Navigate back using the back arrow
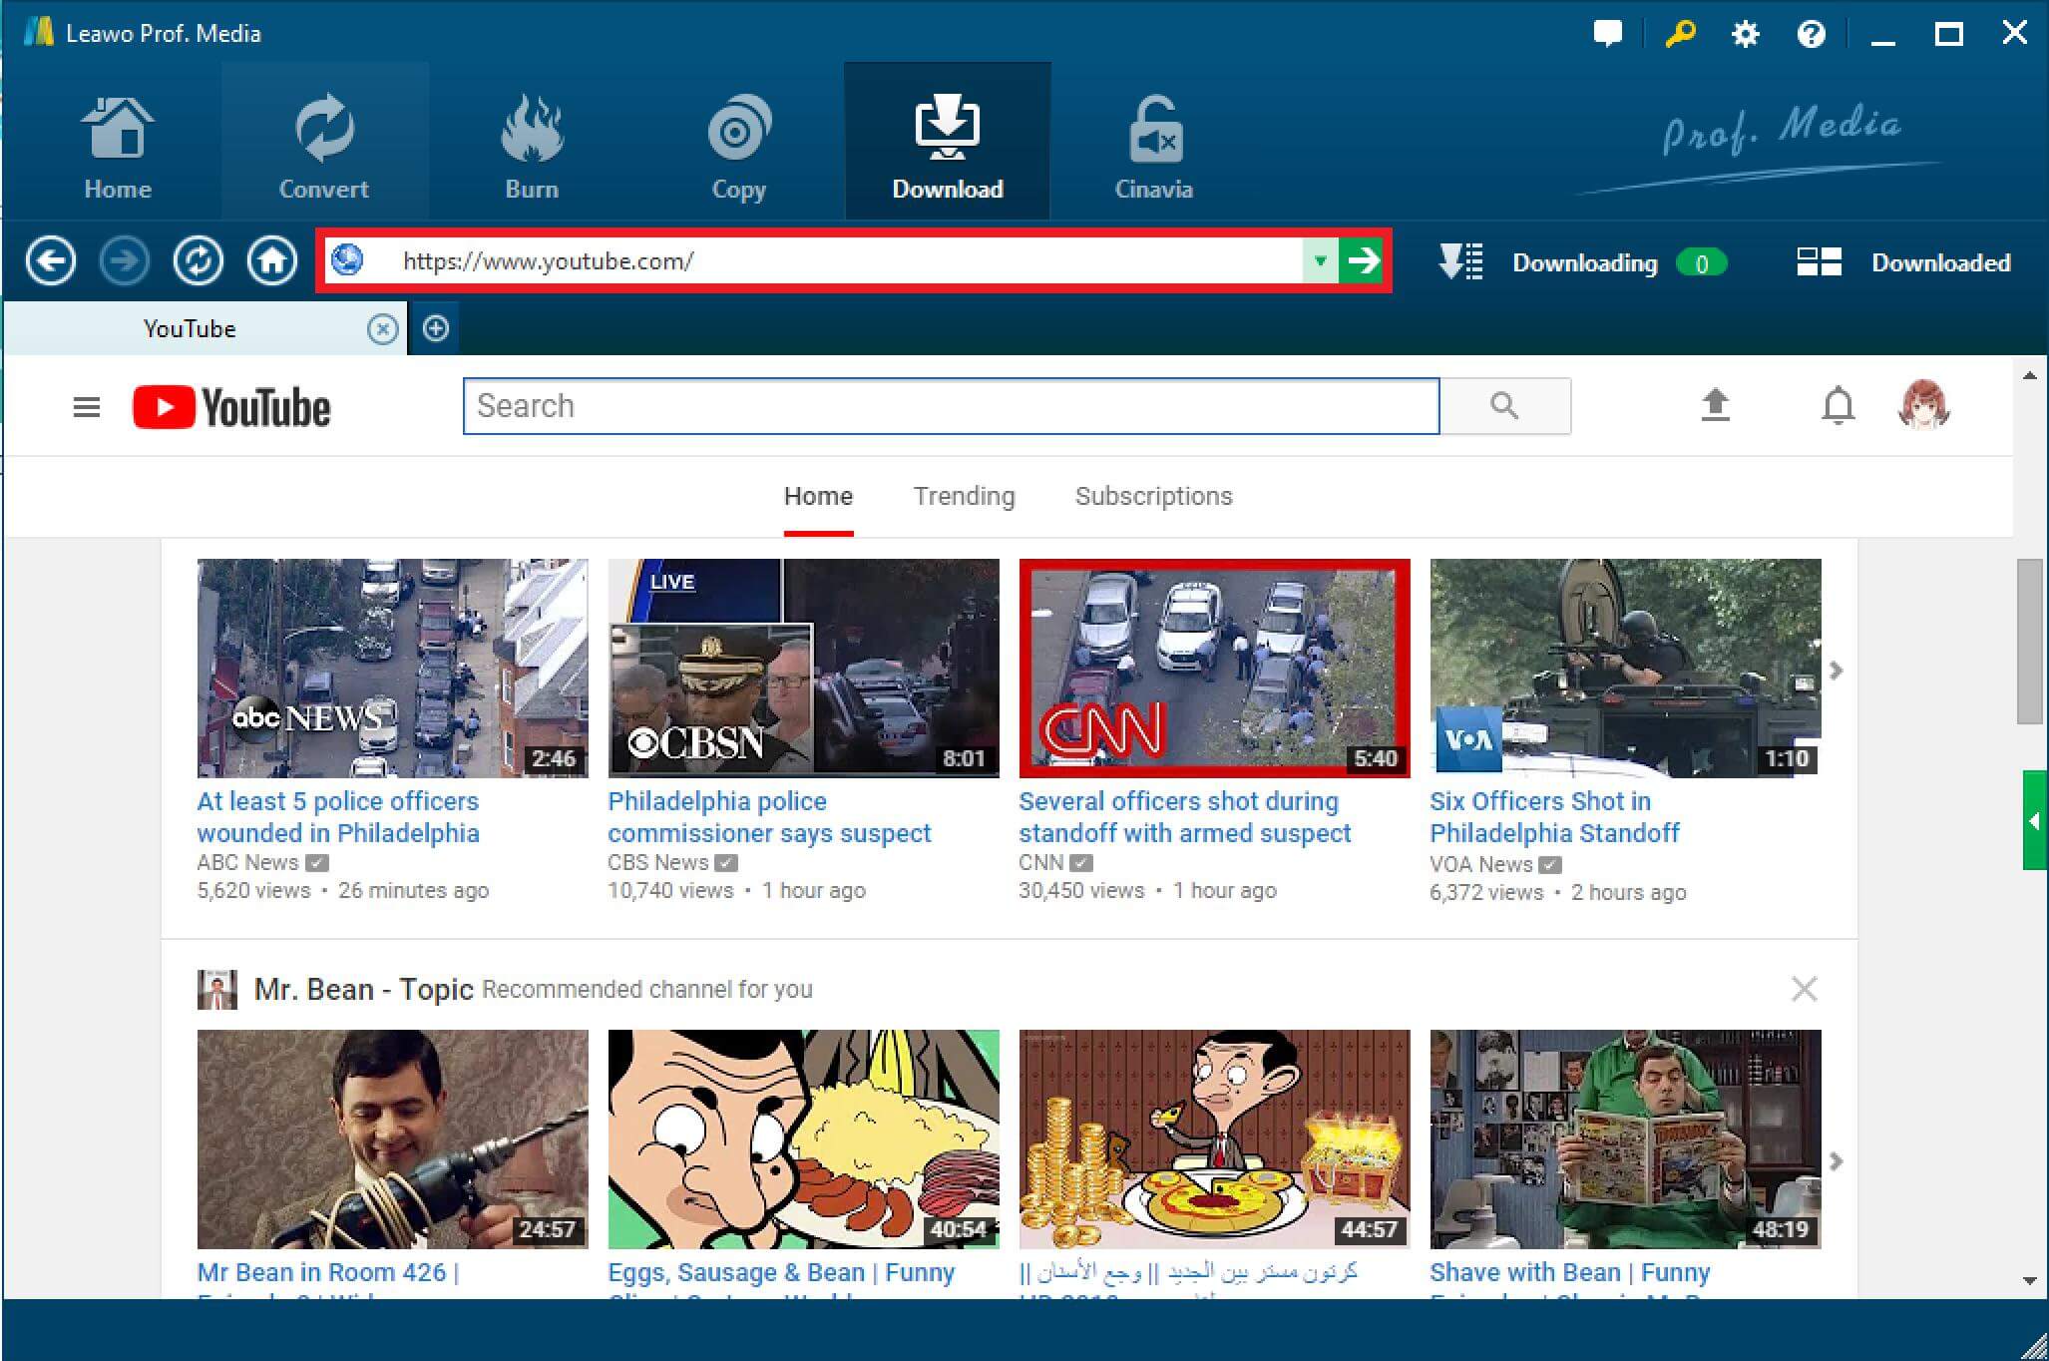The height and width of the screenshot is (1361, 2049). 51,260
